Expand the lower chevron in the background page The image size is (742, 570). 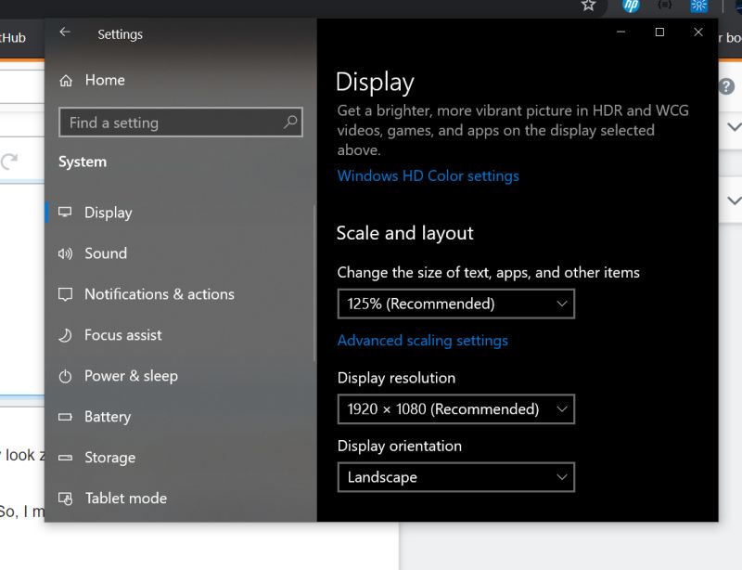[x=734, y=201]
